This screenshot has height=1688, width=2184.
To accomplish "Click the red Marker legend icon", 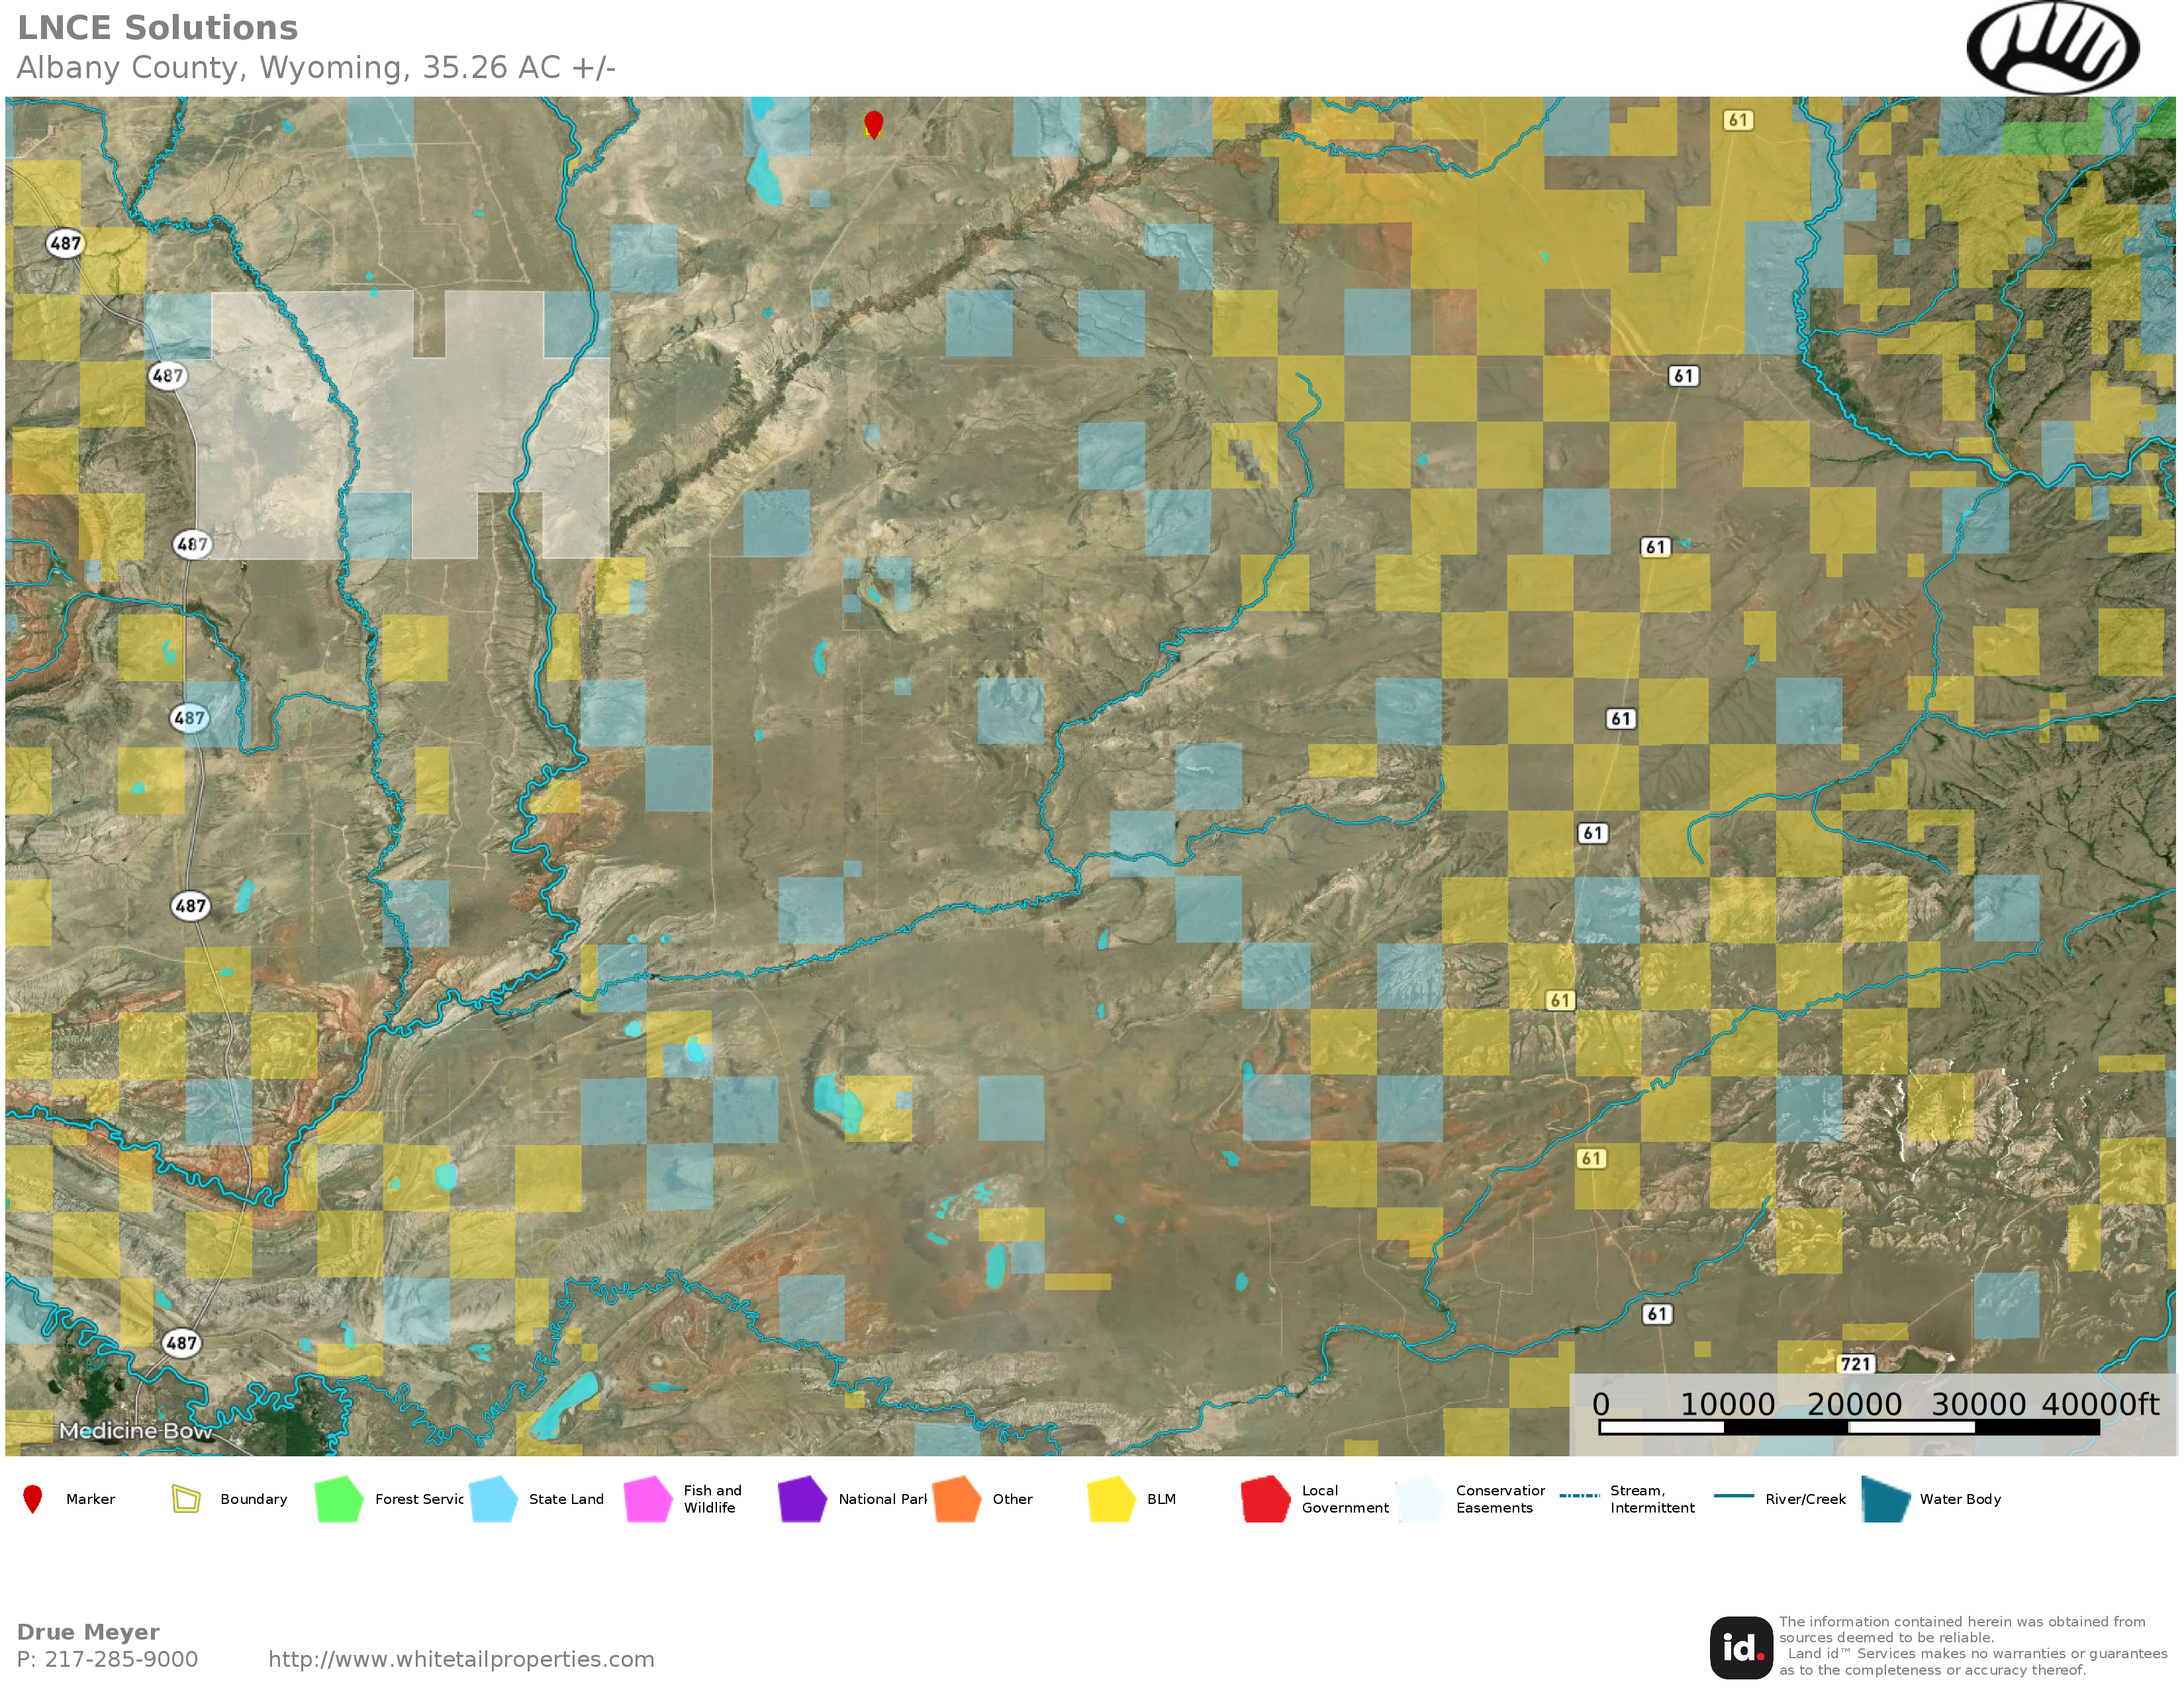I will [33, 1499].
